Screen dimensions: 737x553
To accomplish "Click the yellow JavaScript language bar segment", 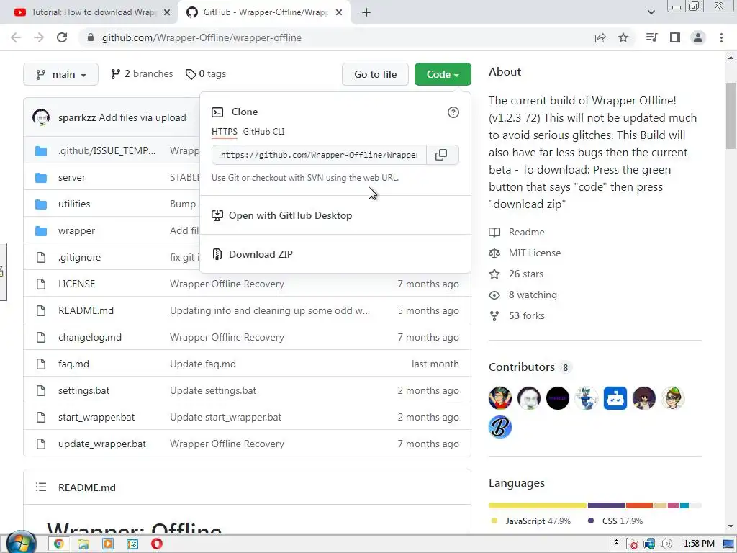I will (x=538, y=505).
